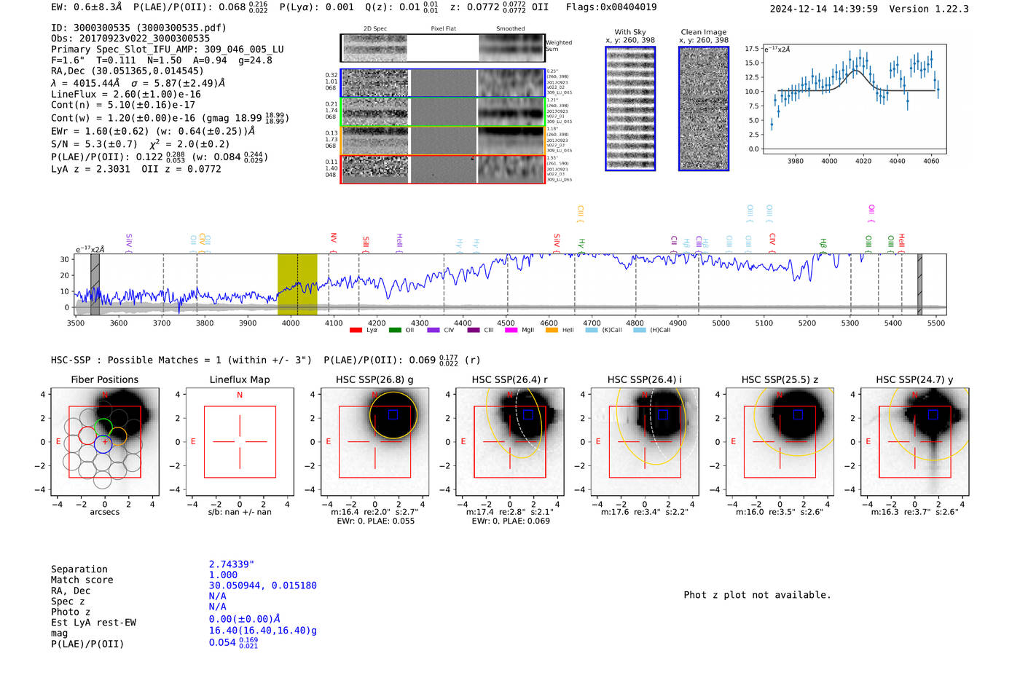Image resolution: width=1020 pixels, height=694 pixels.
Task: Click the blue RA, Dec value 30.050944, 0.015180
Action: click(x=263, y=585)
